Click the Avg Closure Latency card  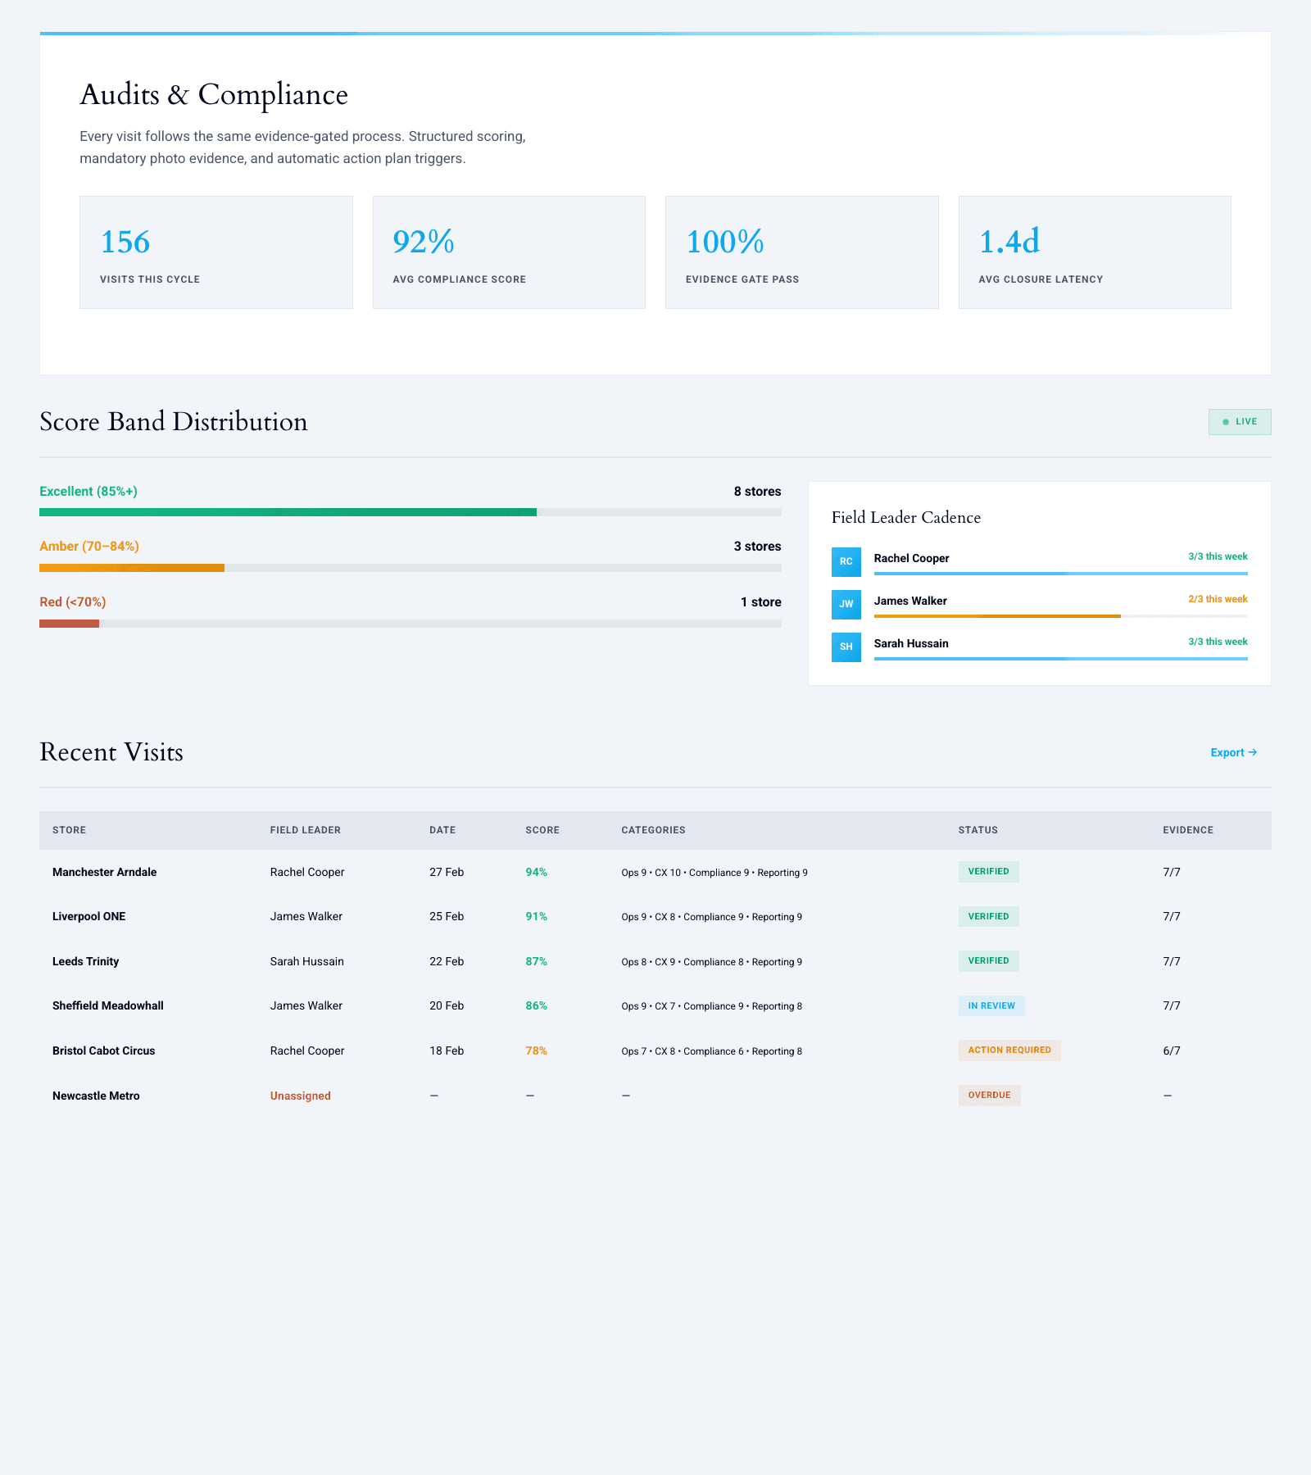point(1094,252)
